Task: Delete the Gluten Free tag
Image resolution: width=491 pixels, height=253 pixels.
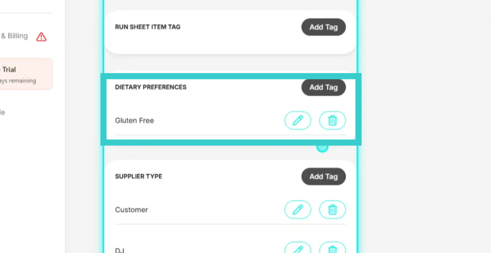Action: 332,120
